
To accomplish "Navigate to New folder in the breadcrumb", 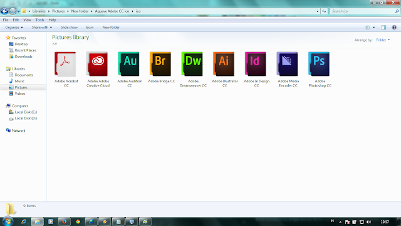I will [x=80, y=11].
